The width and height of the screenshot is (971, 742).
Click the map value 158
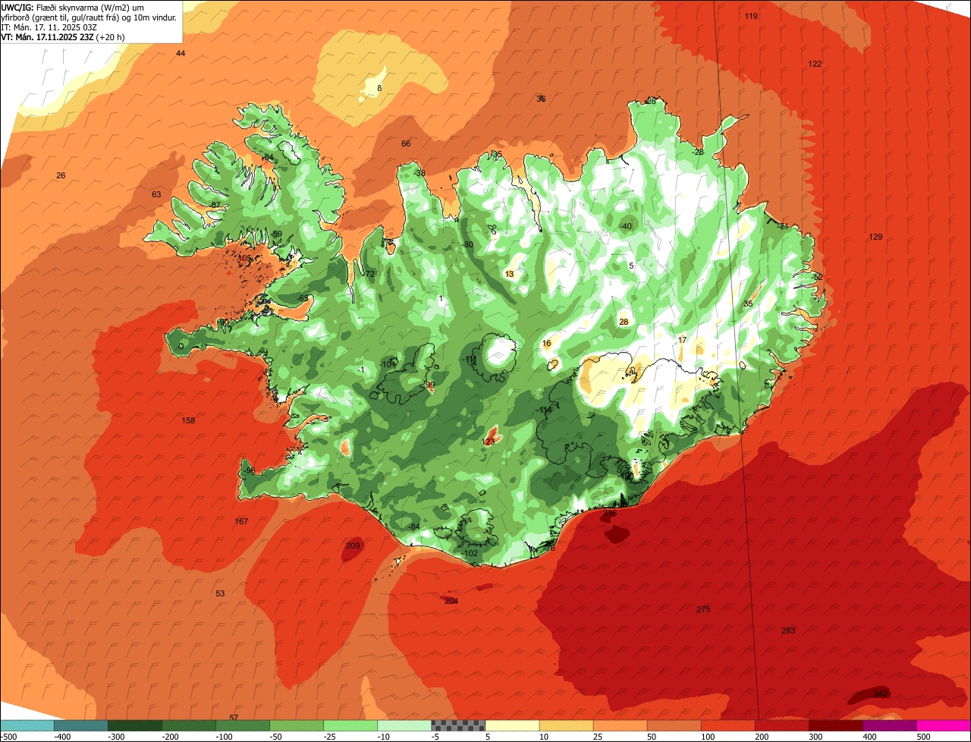(x=189, y=420)
